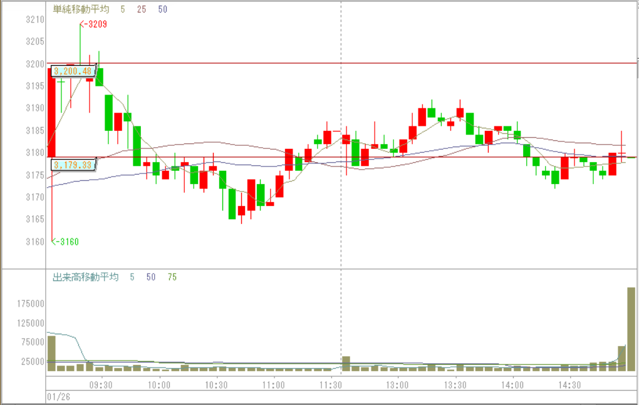Select the 5-period moving average value

[123, 9]
